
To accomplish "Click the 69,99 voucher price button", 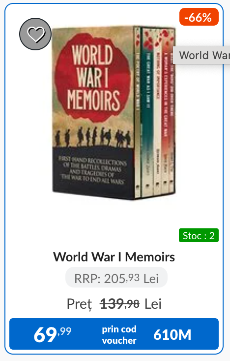I will coord(114,334).
